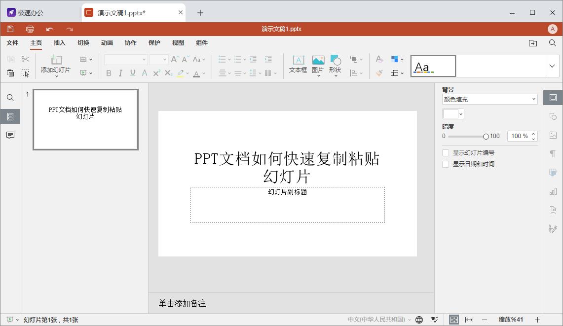
Task: Open paragraph settings in the right sidebar
Action: [553, 154]
